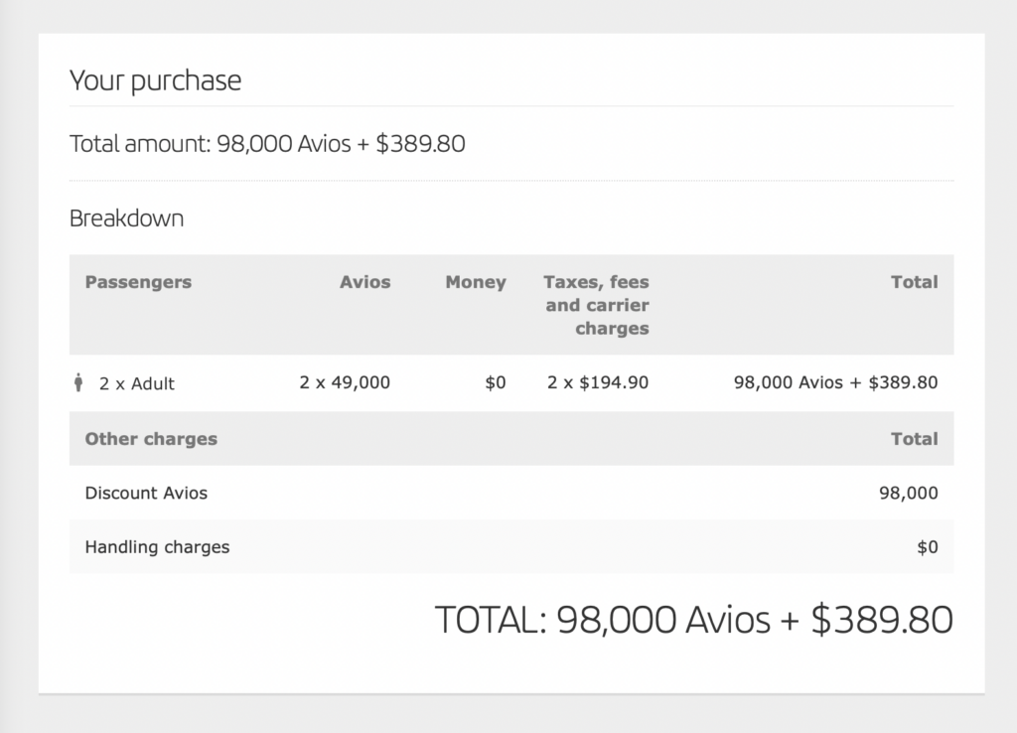Select the "2 x Adult" passenger label
Image resolution: width=1017 pixels, height=733 pixels.
[136, 383]
